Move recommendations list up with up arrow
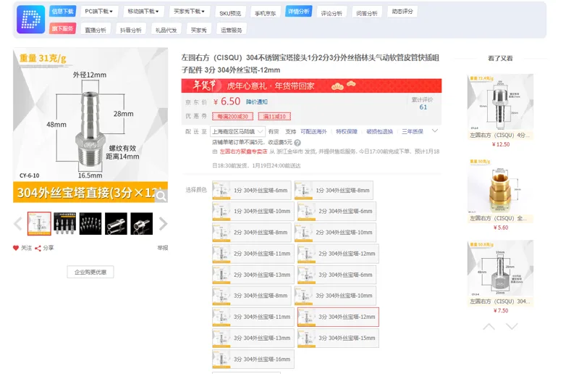 click(489, 326)
